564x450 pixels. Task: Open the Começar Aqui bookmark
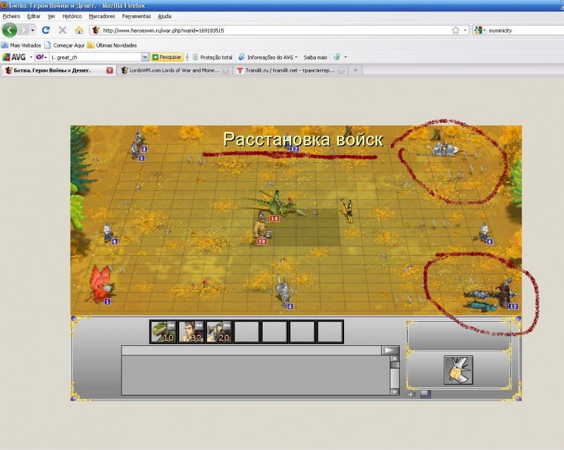pyautogui.click(x=65, y=45)
